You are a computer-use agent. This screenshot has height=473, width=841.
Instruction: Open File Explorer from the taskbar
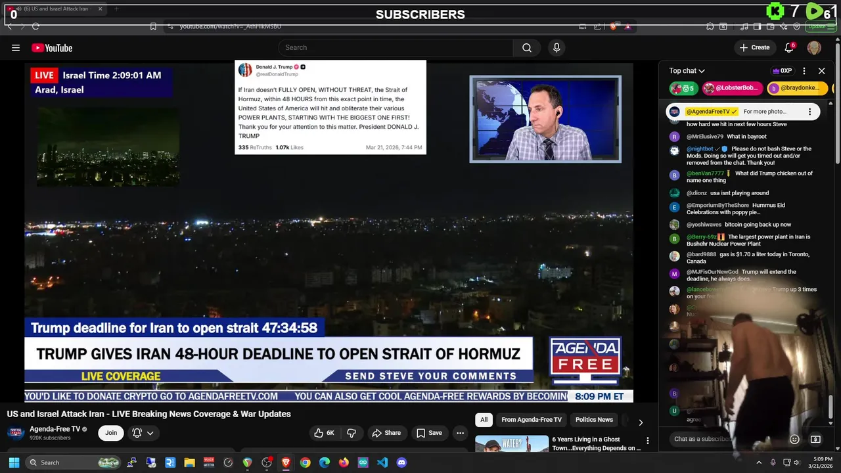[x=189, y=462]
